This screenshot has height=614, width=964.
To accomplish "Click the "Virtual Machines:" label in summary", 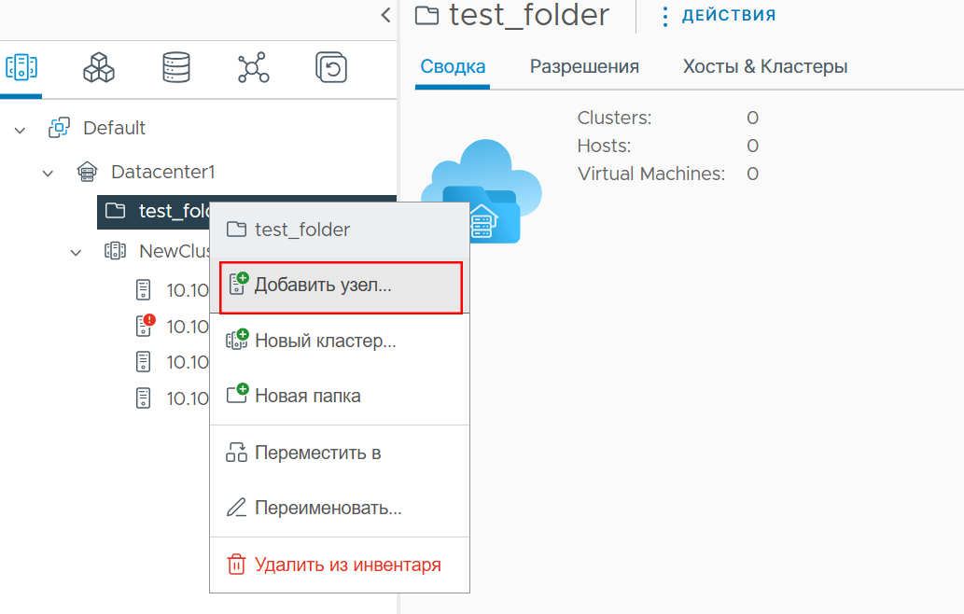I will point(651,174).
